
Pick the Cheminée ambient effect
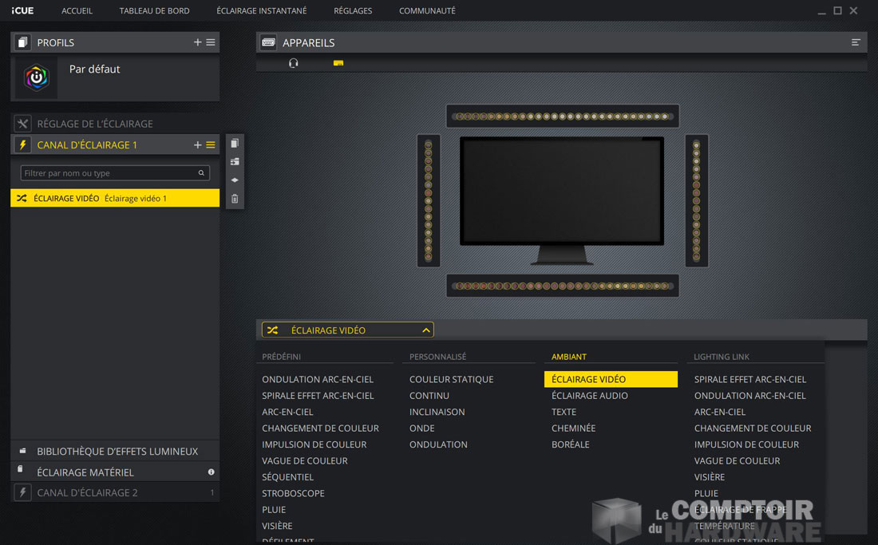[x=573, y=428]
